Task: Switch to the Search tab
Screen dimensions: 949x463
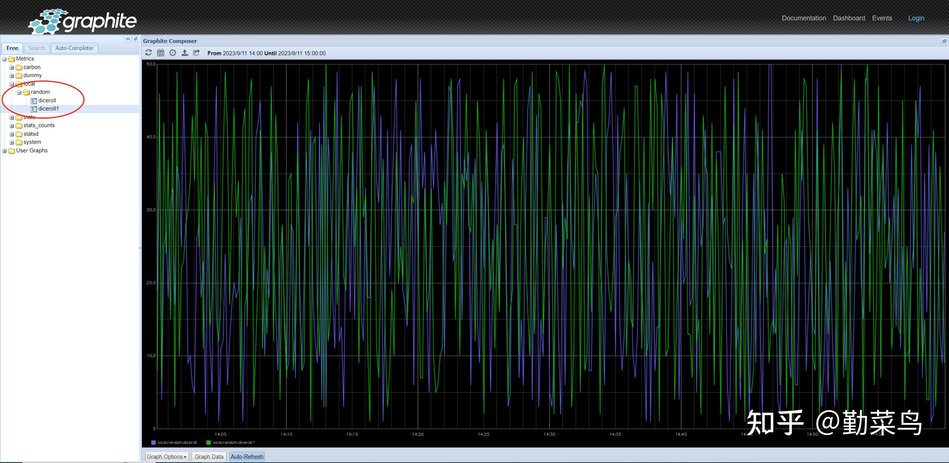Action: (x=36, y=48)
